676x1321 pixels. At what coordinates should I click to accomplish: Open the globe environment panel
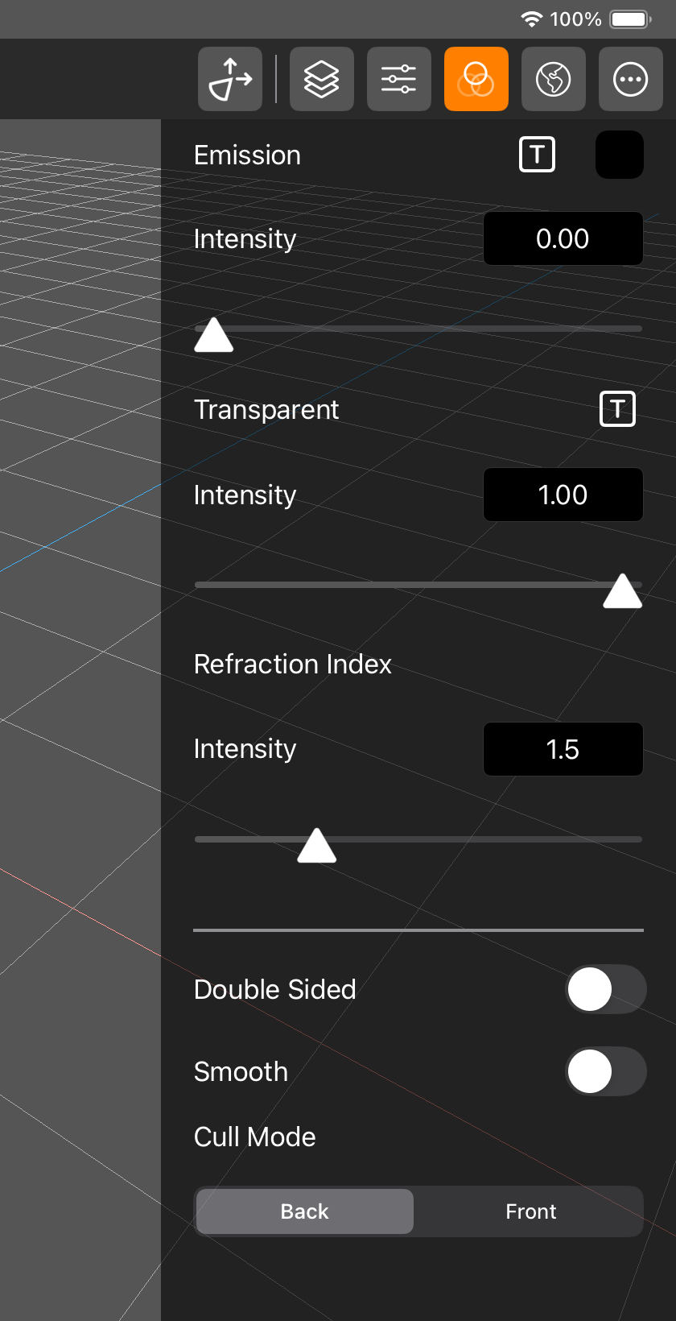[554, 79]
